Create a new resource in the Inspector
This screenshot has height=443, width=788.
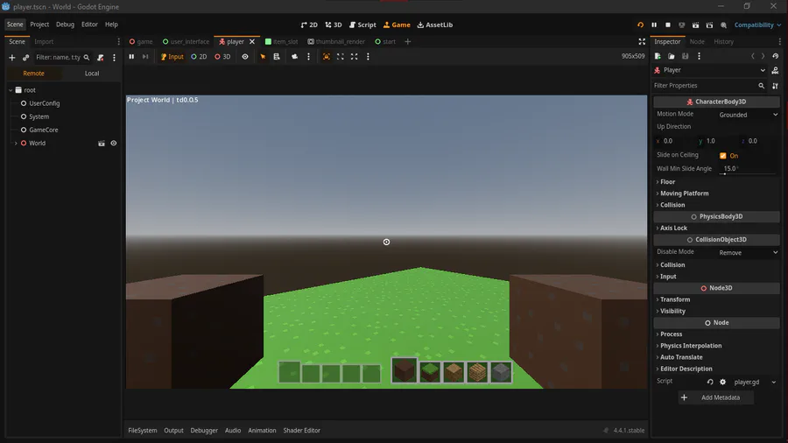point(658,56)
